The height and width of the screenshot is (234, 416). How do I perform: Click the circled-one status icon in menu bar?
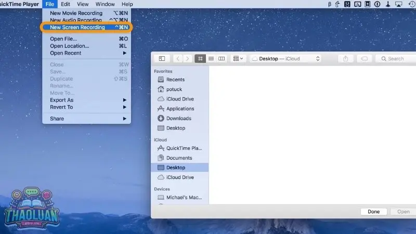point(378,4)
